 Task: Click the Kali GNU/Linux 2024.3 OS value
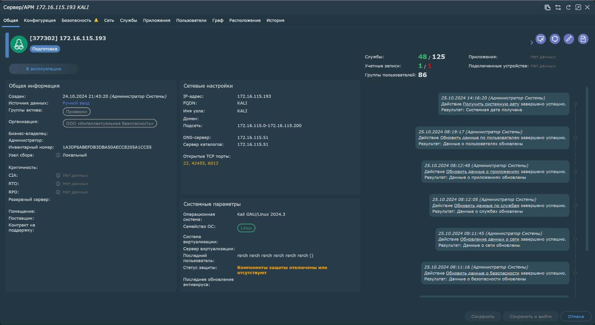261,215
